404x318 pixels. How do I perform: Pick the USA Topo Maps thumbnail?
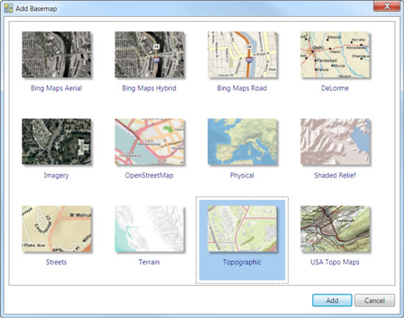click(335, 228)
